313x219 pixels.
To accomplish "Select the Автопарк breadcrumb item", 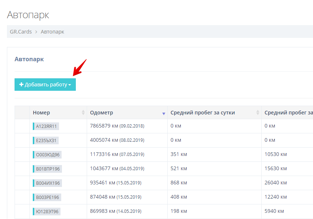I will click(x=52, y=32).
